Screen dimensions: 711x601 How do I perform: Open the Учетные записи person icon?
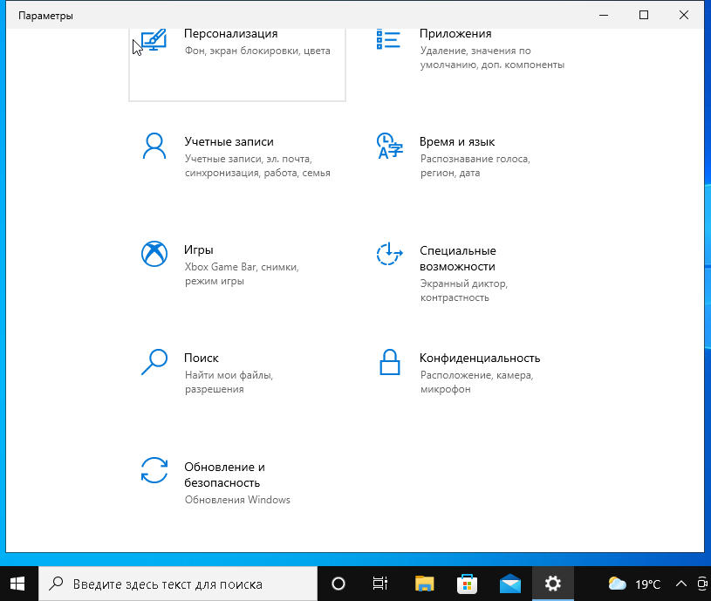[154, 146]
